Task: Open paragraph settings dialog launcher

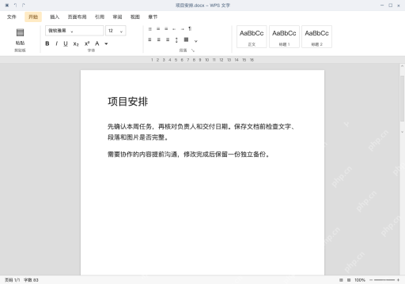Action: click(x=193, y=50)
